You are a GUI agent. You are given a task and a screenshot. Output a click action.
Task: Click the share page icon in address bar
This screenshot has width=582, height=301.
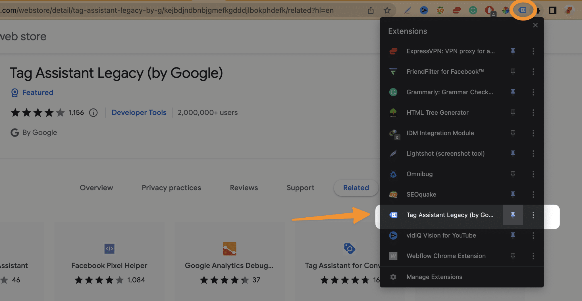click(371, 11)
